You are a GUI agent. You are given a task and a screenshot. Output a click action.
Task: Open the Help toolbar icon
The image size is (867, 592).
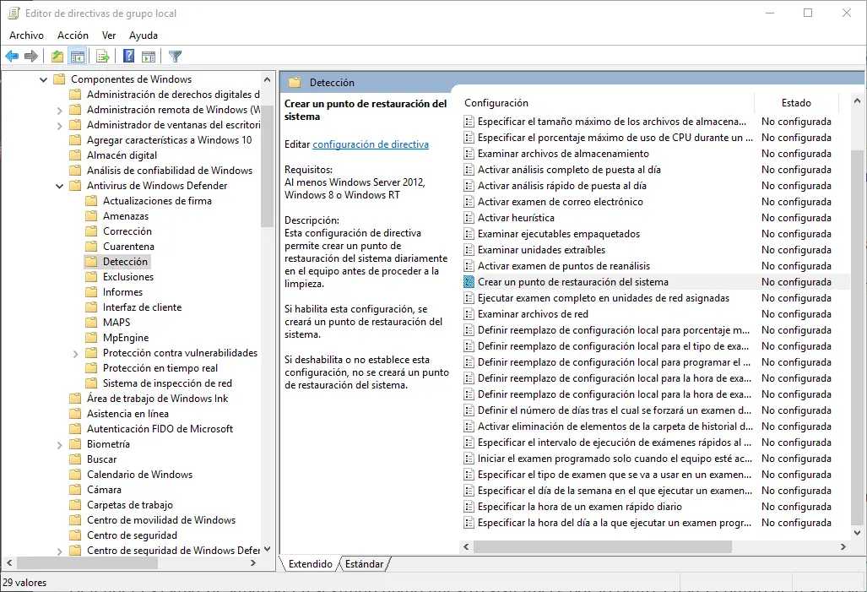[129, 56]
